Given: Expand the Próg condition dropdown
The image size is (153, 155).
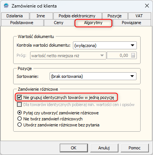Looking at the screenshot, I should [x=68, y=55].
